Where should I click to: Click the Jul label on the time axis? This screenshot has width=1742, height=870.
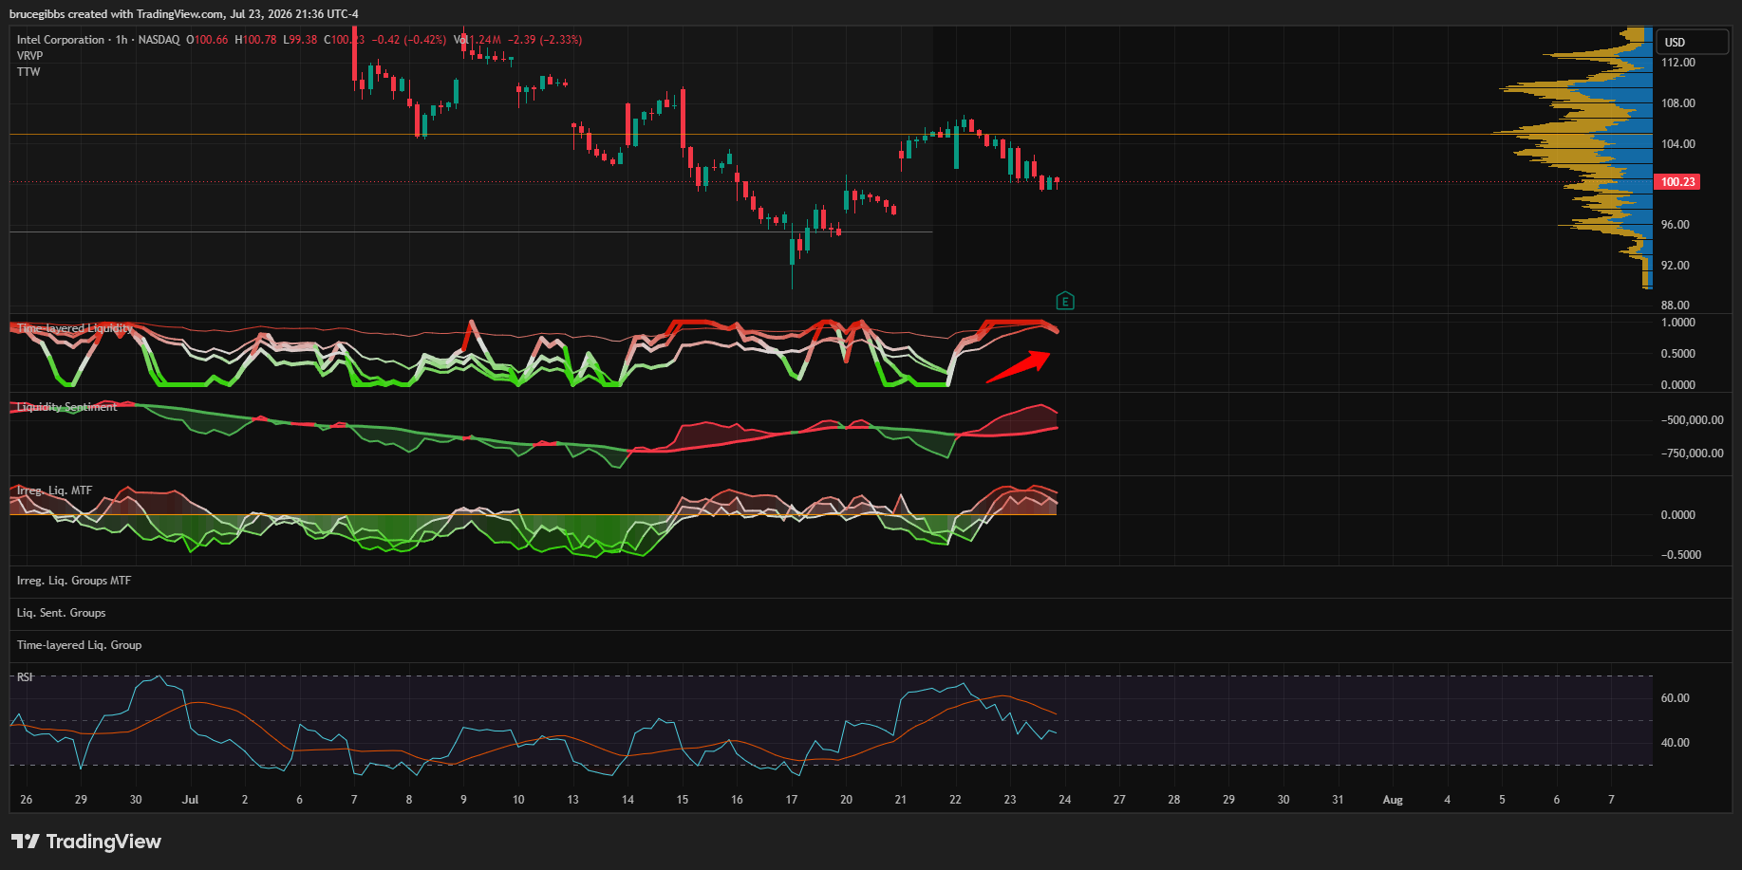(x=190, y=800)
